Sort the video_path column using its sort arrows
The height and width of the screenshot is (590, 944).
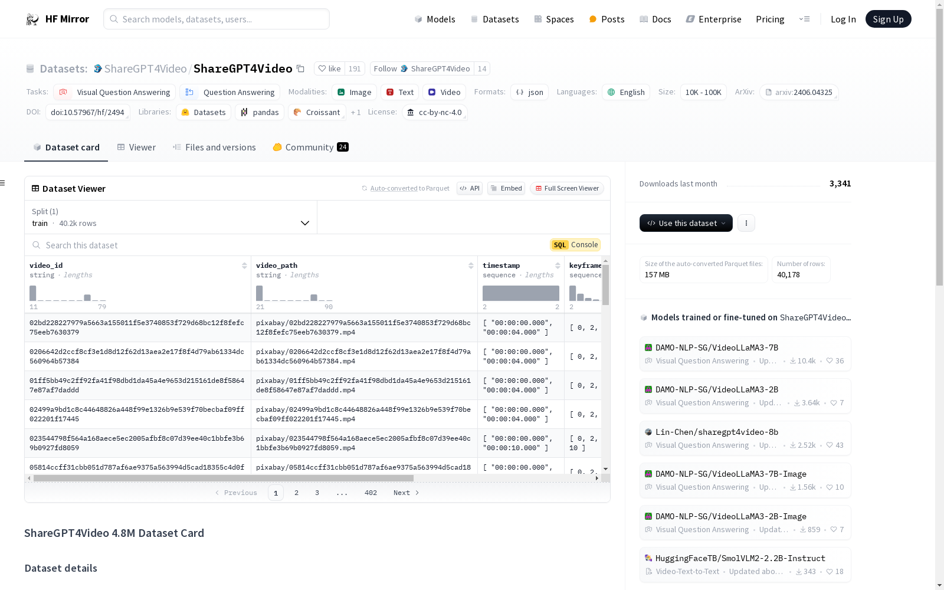471,265
